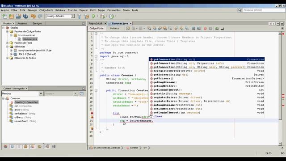Select Conetor() : Connection in Navigator

(26, 102)
